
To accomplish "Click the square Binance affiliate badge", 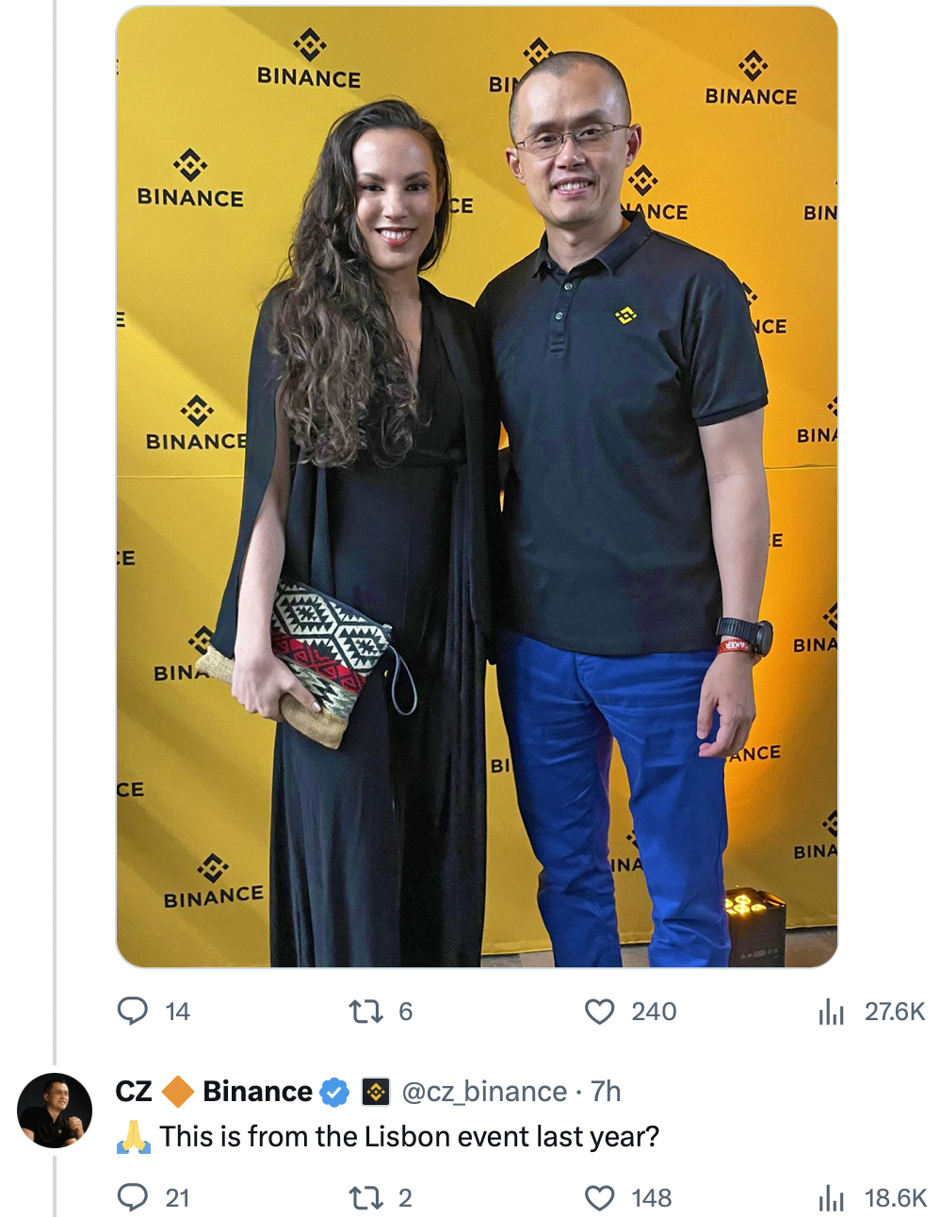I will coord(376,1092).
